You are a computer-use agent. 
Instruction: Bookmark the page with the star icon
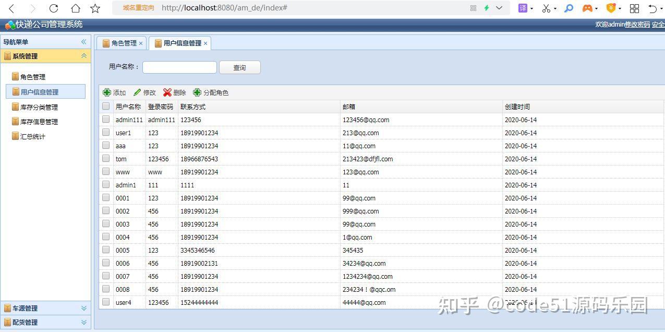pyautogui.click(x=94, y=8)
